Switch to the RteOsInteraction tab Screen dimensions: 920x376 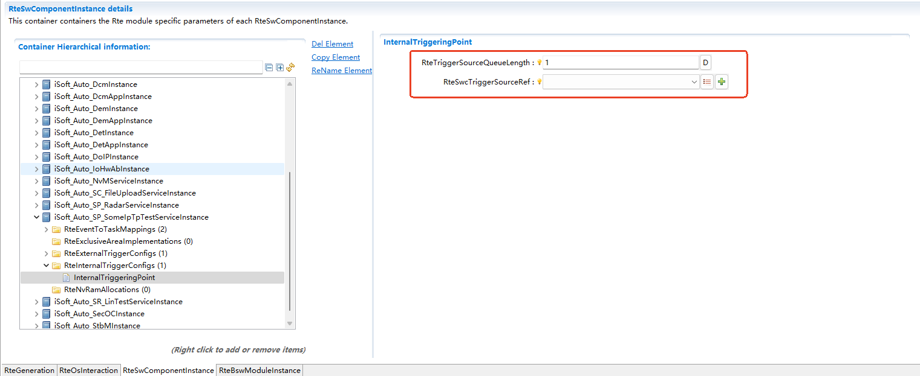tap(88, 371)
